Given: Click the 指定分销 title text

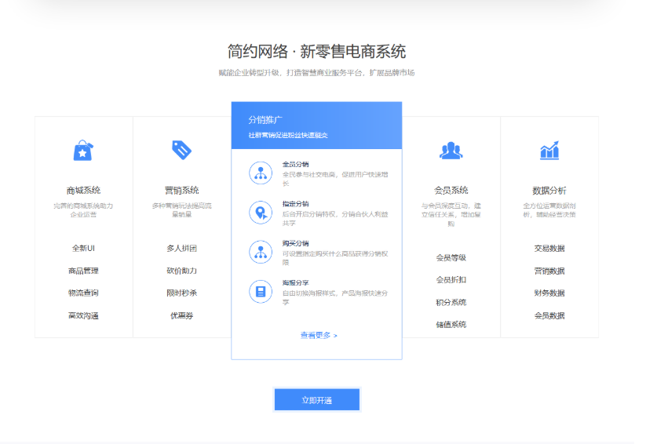Looking at the screenshot, I should [x=295, y=204].
